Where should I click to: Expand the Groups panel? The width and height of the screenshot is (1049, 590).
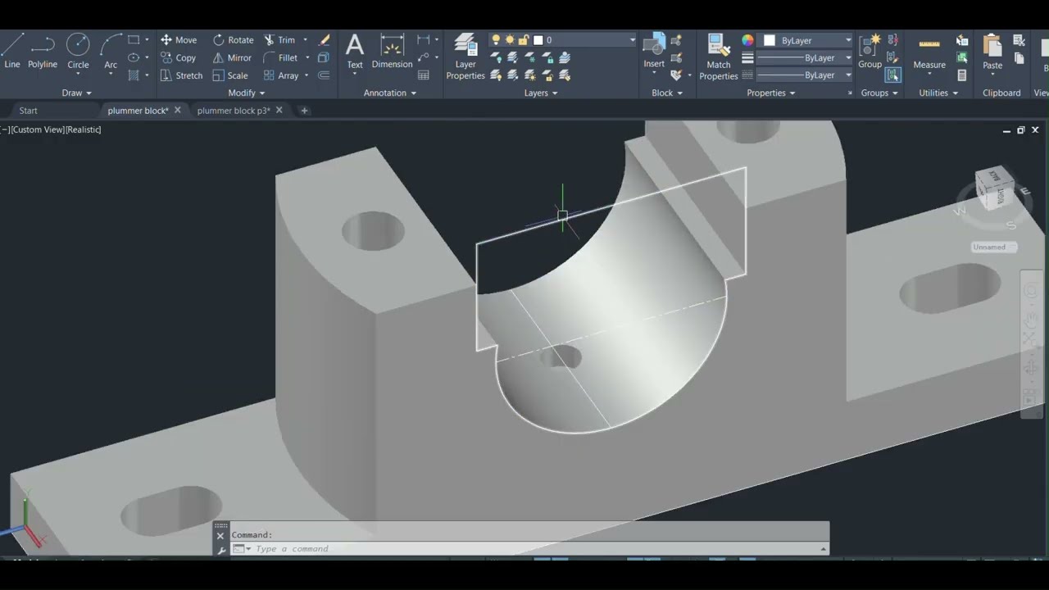[879, 93]
